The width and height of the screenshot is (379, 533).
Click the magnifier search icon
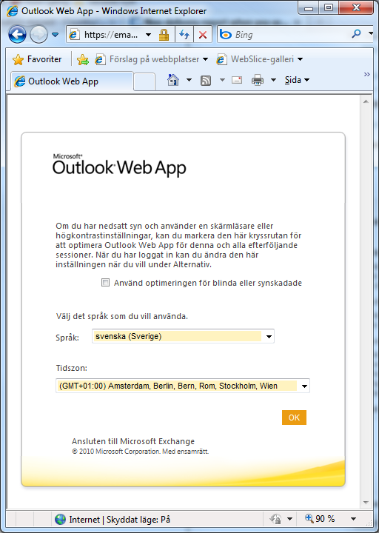coord(356,34)
